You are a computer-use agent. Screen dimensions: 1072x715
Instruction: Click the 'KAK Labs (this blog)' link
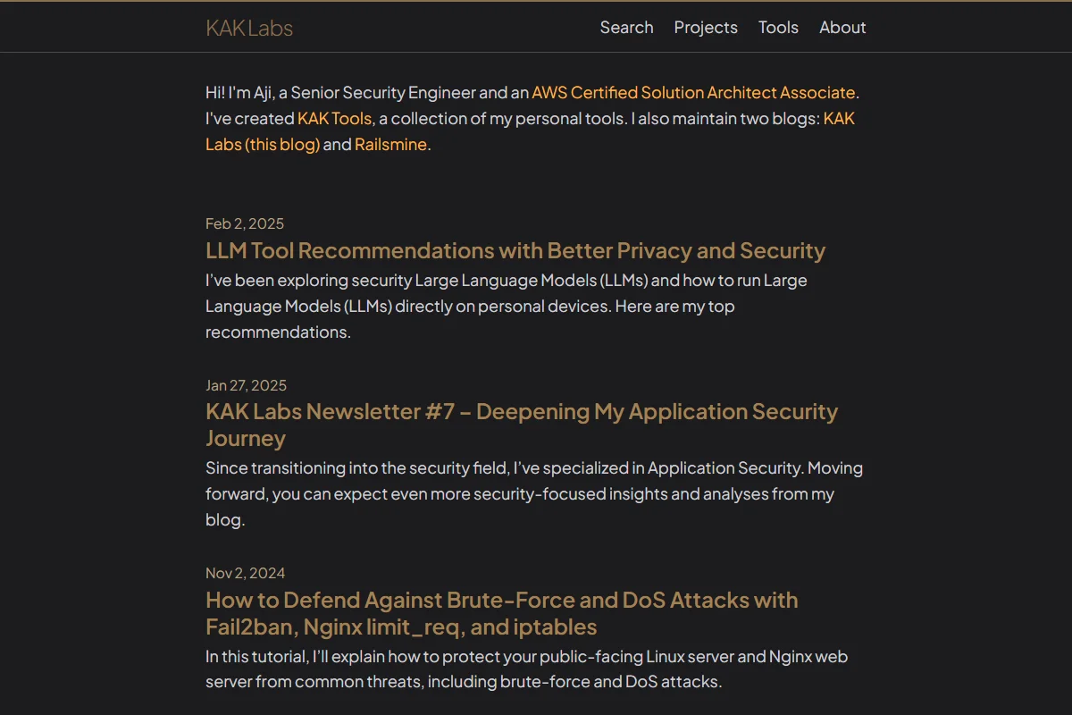(530, 131)
